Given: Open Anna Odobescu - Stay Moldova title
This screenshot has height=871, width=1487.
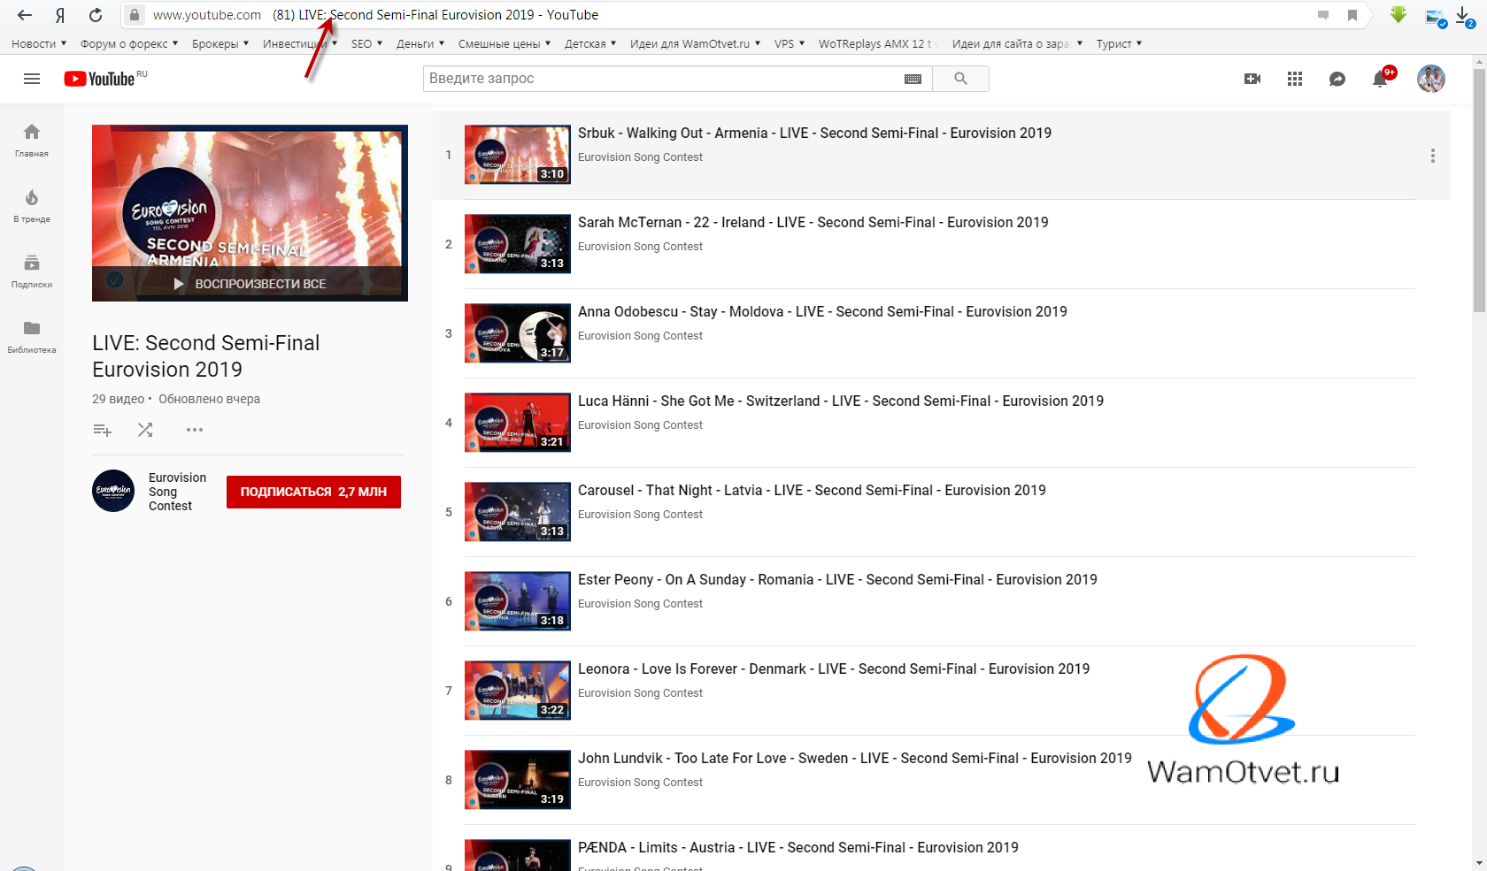Looking at the screenshot, I should 822,311.
